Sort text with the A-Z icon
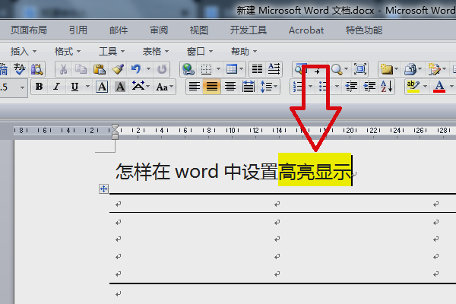This screenshot has width=456, height=304. (x=387, y=87)
